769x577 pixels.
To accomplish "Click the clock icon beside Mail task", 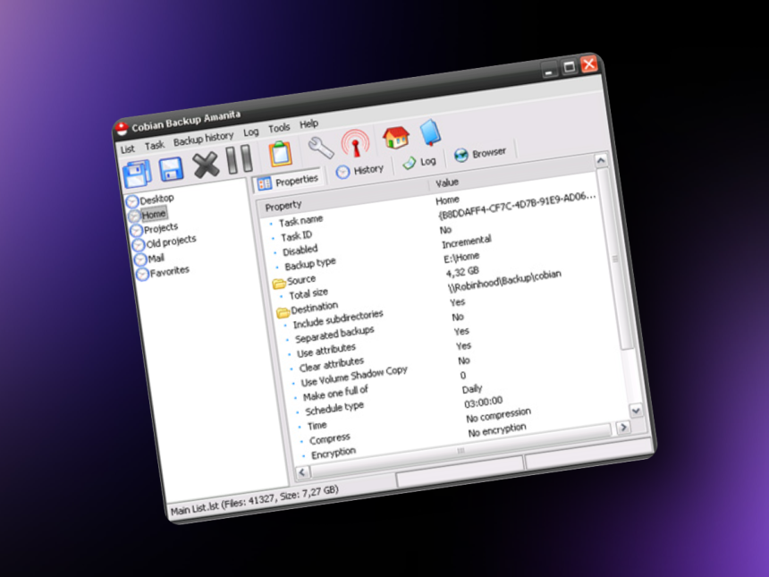I will (x=140, y=259).
